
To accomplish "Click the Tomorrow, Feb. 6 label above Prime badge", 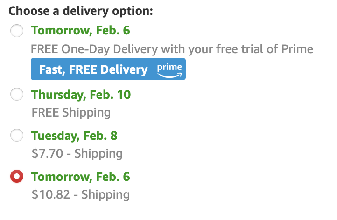I will 80,31.
